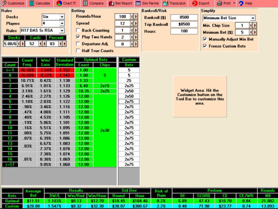Click Custom Risk of Ruin 2.2%
Screen dimensions: 278x209
(161, 206)
